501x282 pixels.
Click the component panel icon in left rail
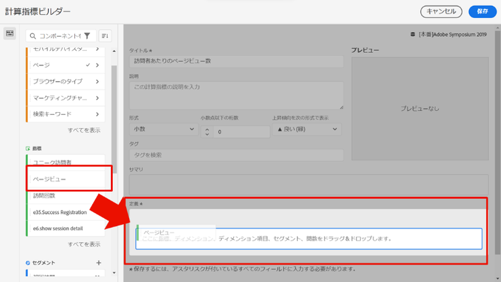coord(10,34)
